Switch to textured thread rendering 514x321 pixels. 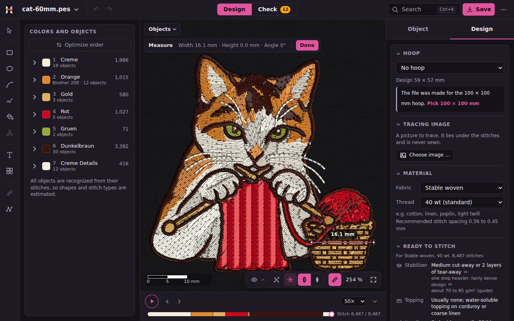304,280
